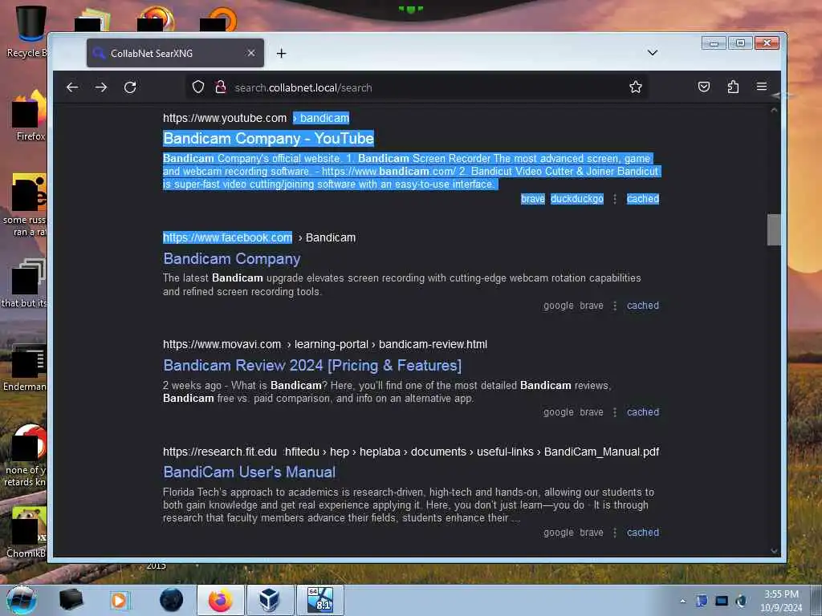Expand the list all tabs chevron
This screenshot has height=616, width=822.
click(x=652, y=53)
